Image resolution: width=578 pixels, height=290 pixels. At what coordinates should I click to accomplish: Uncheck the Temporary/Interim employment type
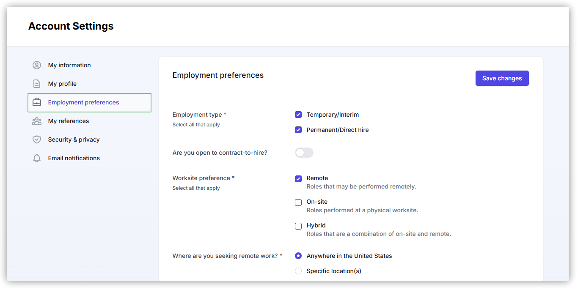[298, 114]
